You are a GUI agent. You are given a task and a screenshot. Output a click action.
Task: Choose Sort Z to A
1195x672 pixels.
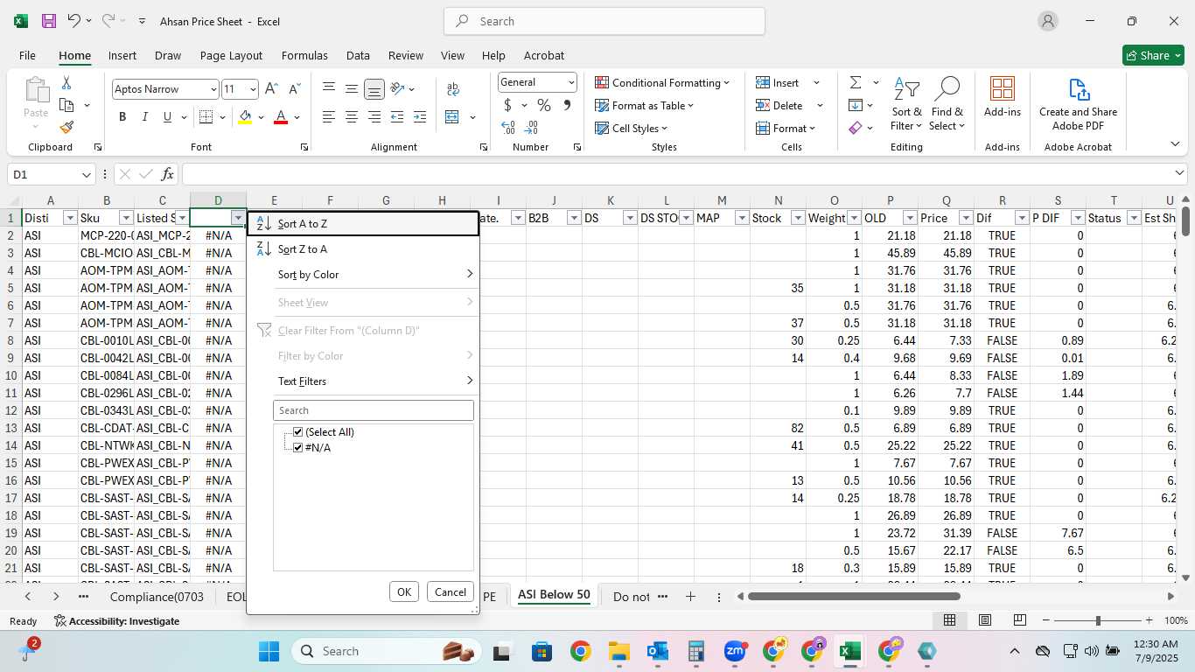pyautogui.click(x=363, y=249)
